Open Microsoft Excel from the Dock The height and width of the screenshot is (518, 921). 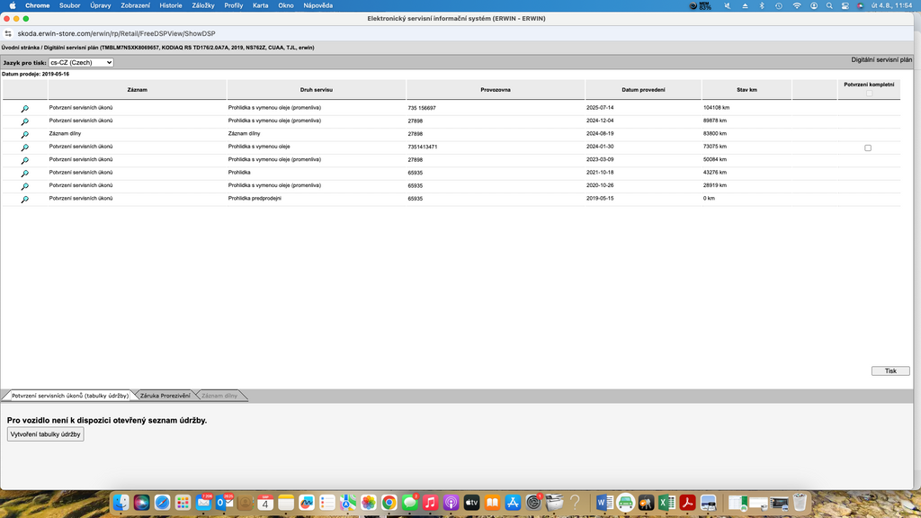pos(666,503)
